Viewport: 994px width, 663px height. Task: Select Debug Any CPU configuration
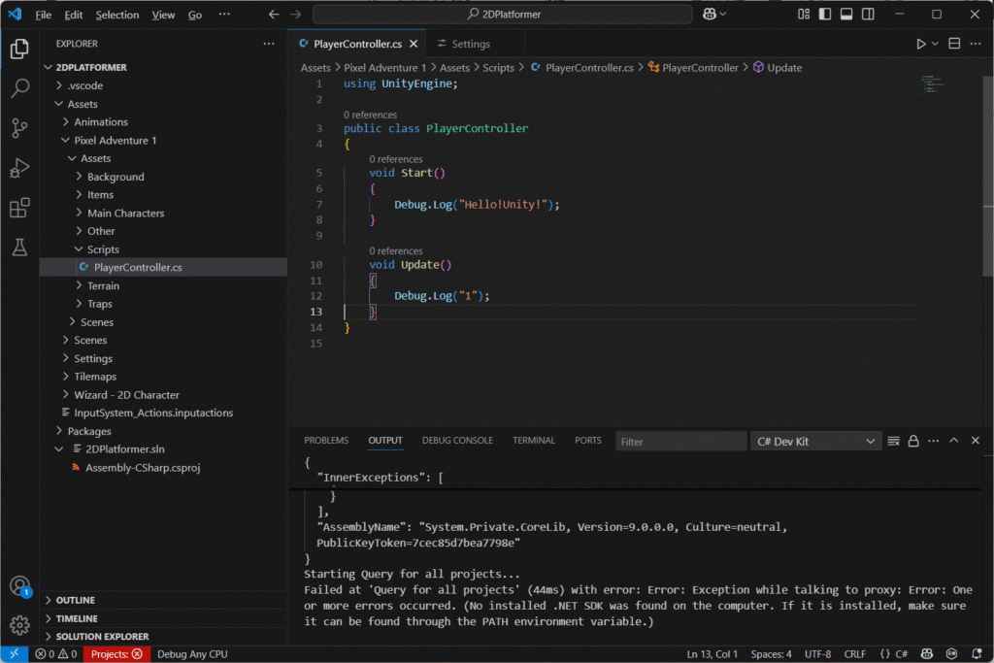point(192,653)
